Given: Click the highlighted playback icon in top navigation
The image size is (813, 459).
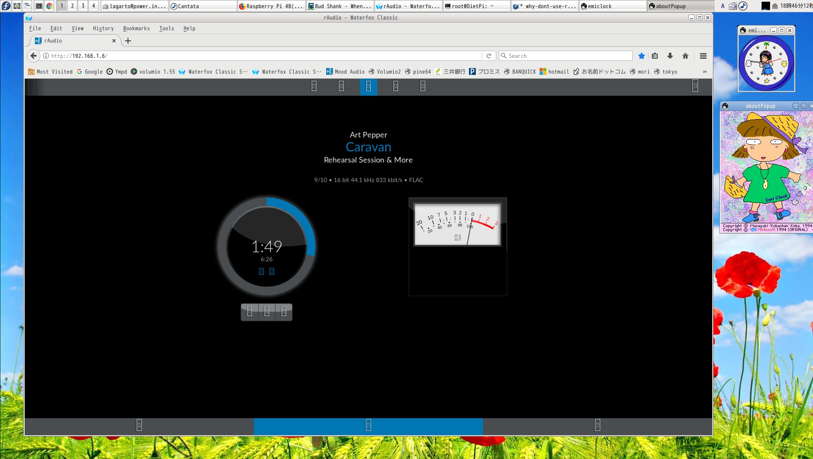Looking at the screenshot, I should pos(368,87).
